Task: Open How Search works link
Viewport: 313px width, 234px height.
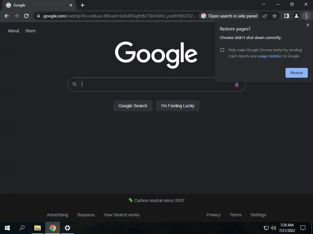Action: [122, 215]
